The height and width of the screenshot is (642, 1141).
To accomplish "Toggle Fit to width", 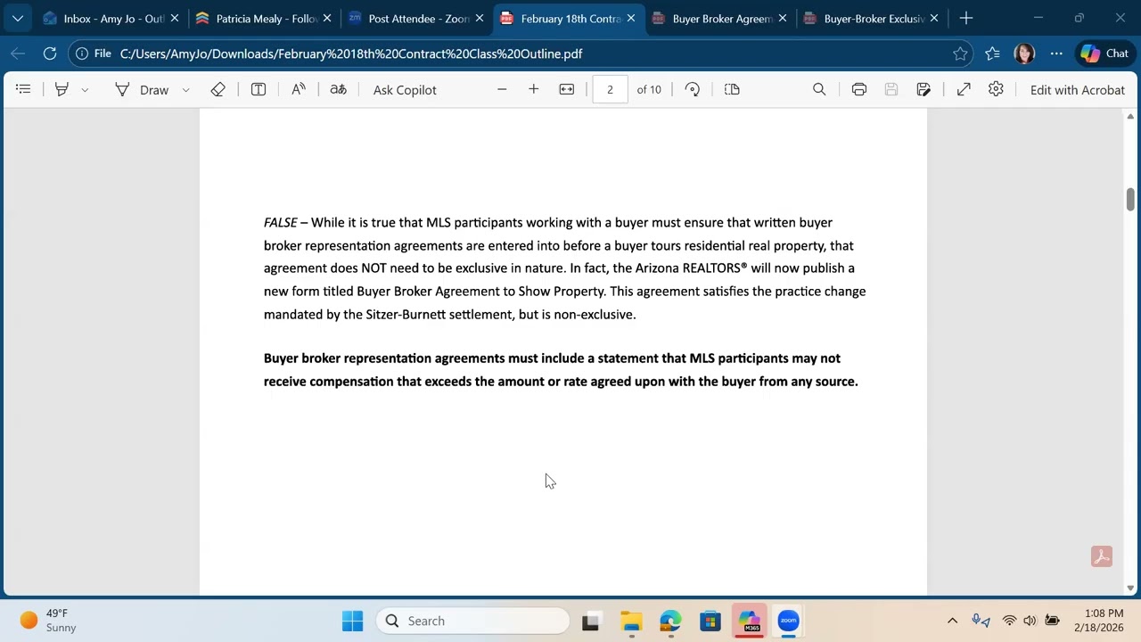I will 567,89.
